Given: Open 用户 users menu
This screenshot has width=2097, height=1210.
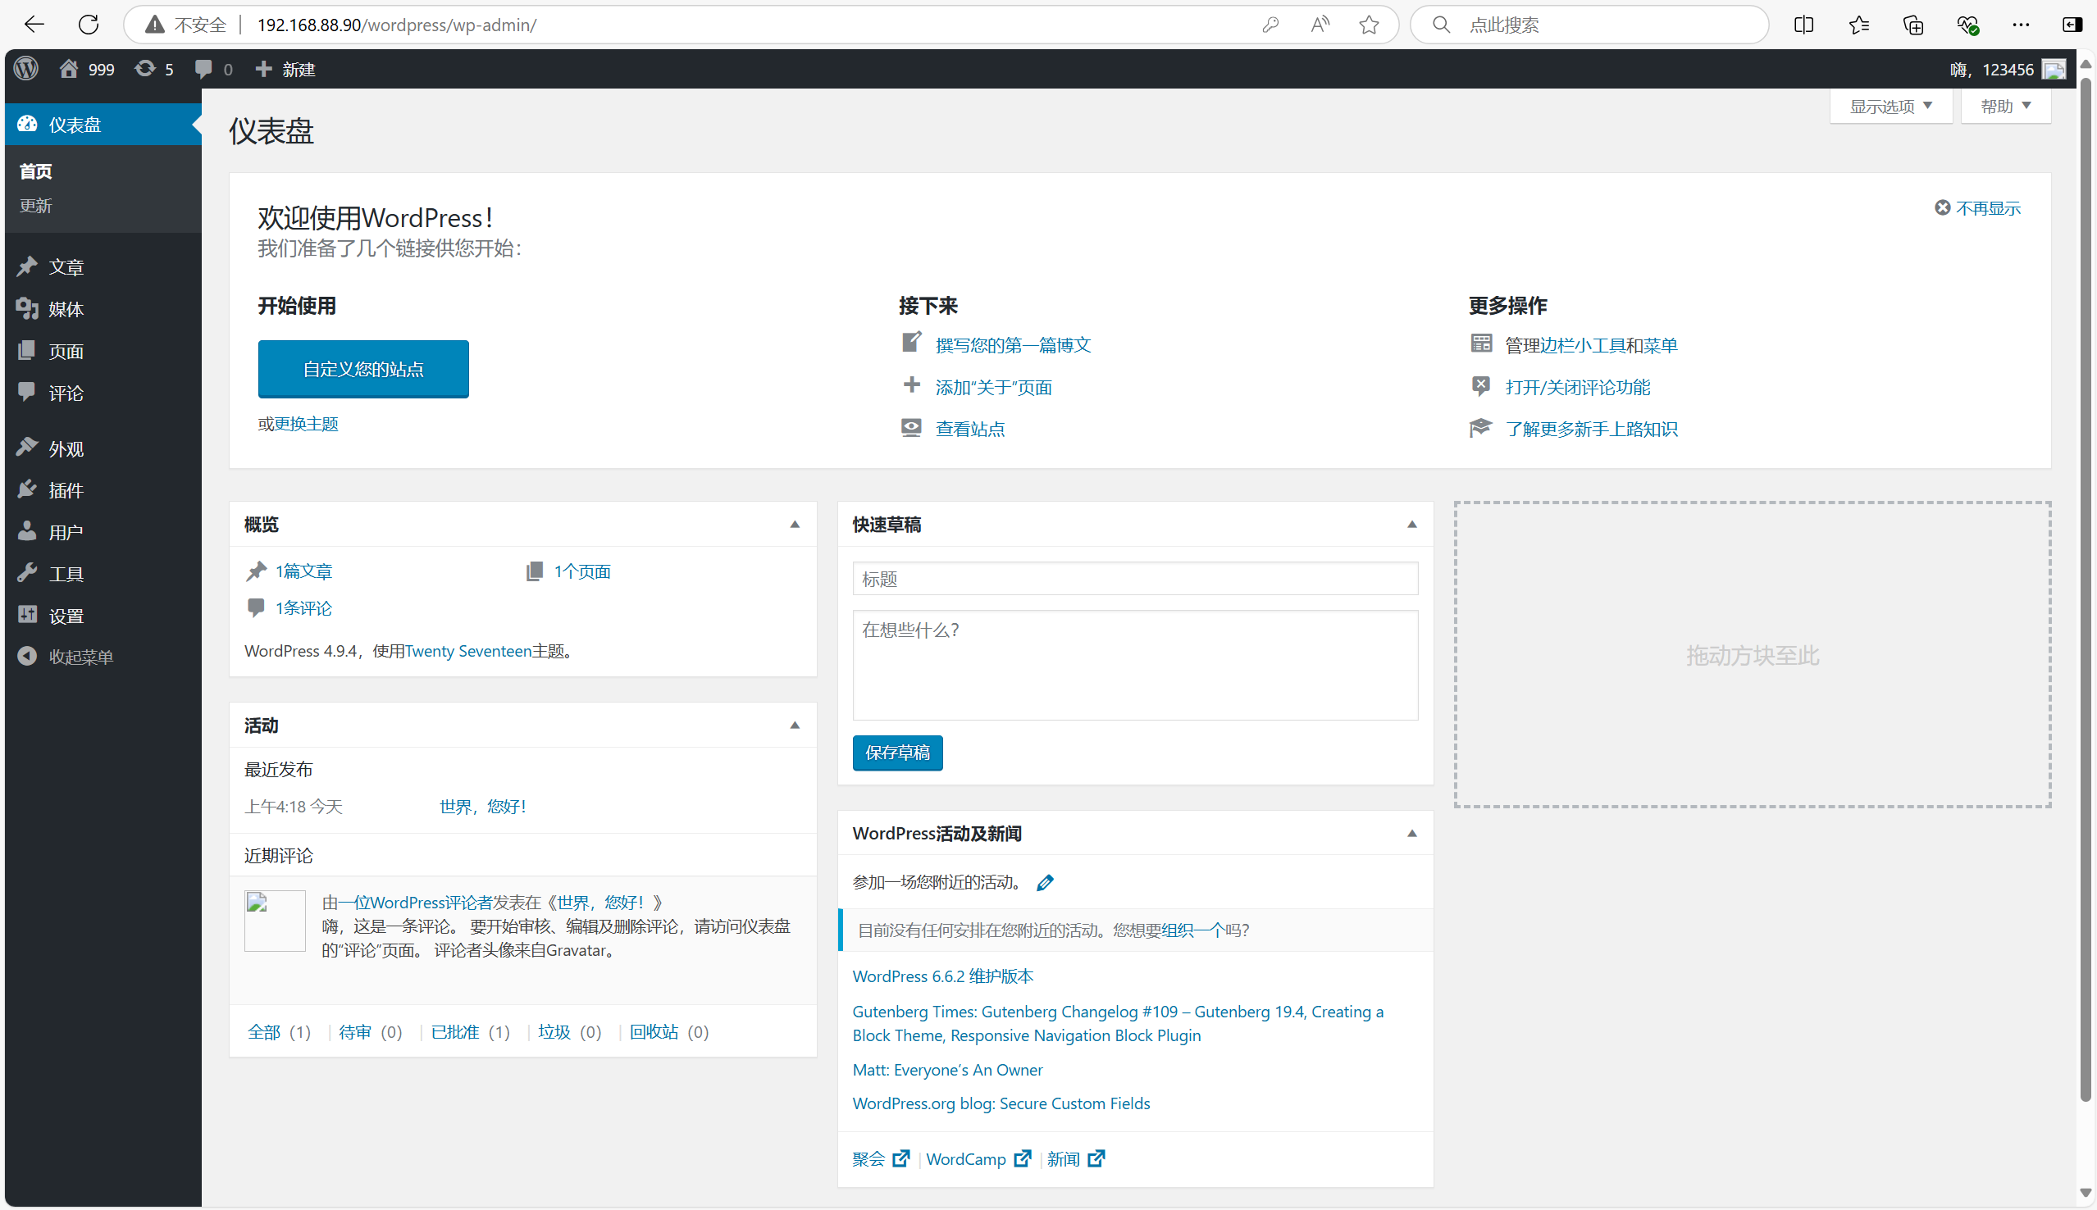Looking at the screenshot, I should coord(103,533).
